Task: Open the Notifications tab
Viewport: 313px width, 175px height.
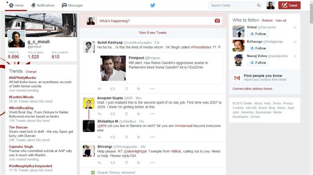Action: tap(43, 5)
